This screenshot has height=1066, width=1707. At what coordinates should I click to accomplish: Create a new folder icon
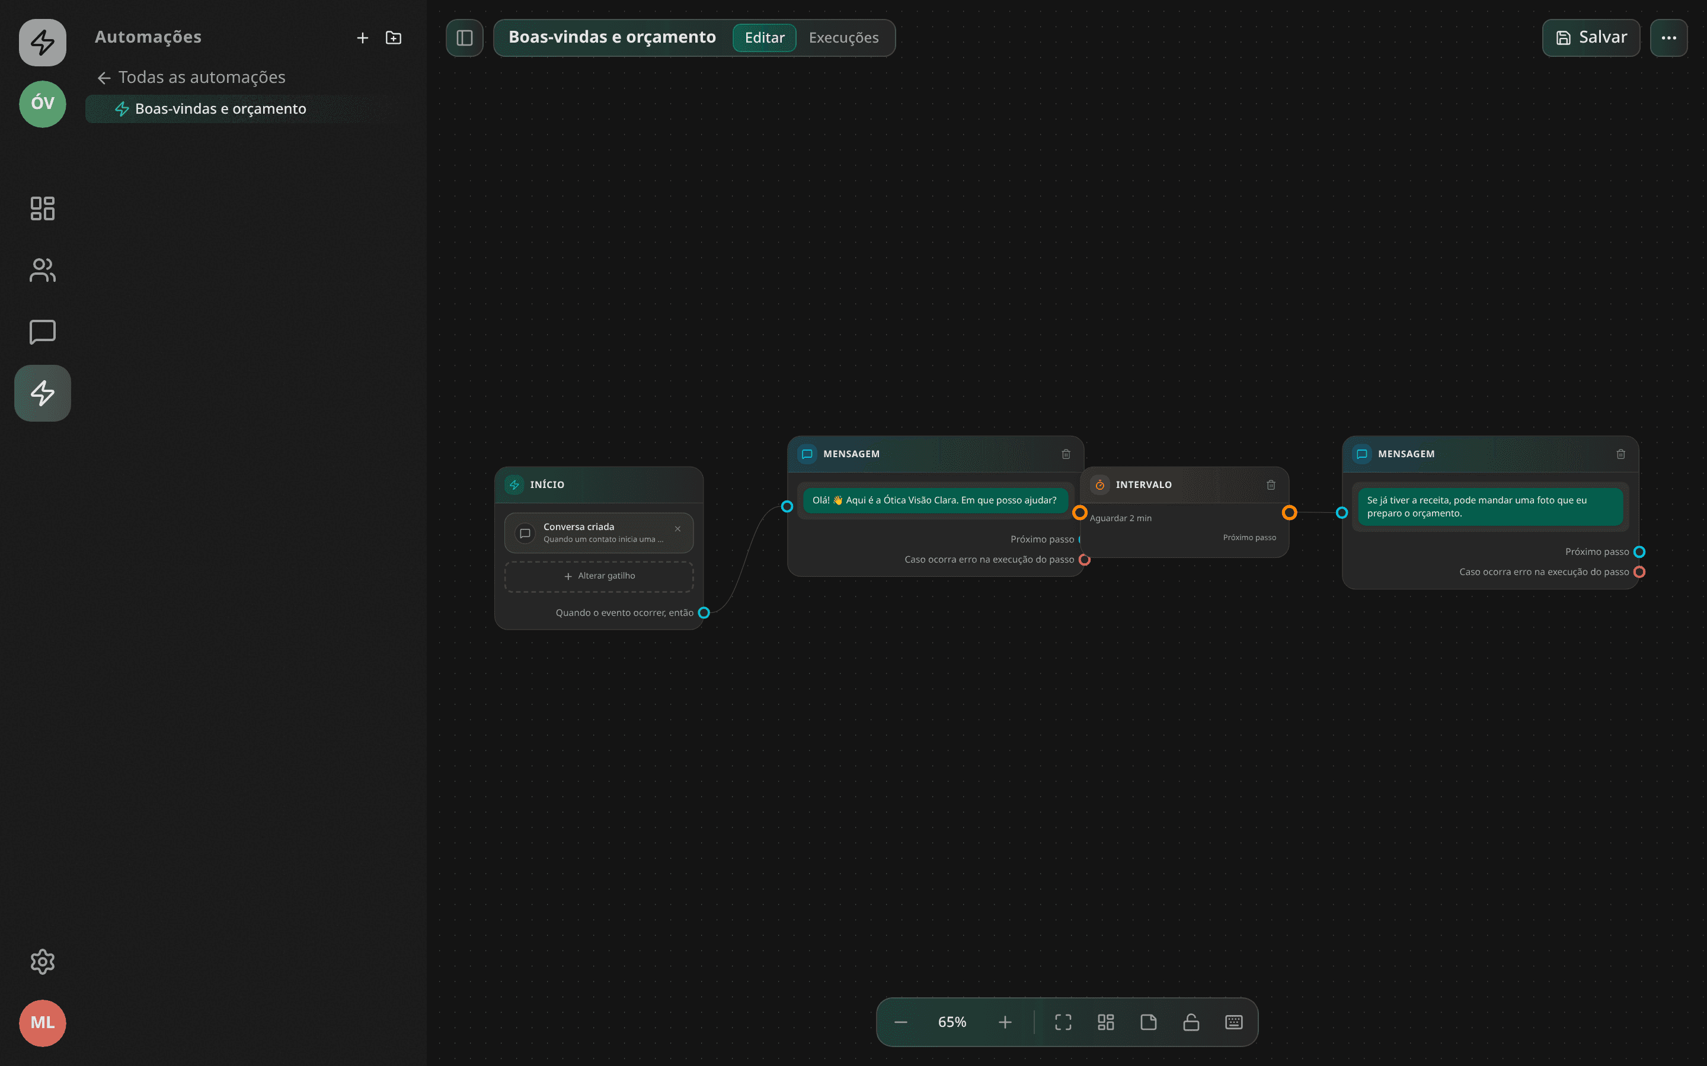coord(394,38)
